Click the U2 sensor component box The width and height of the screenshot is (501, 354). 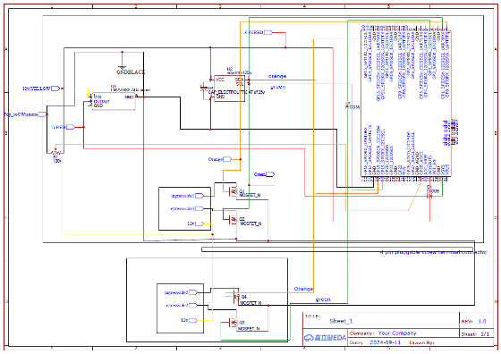tap(229, 88)
